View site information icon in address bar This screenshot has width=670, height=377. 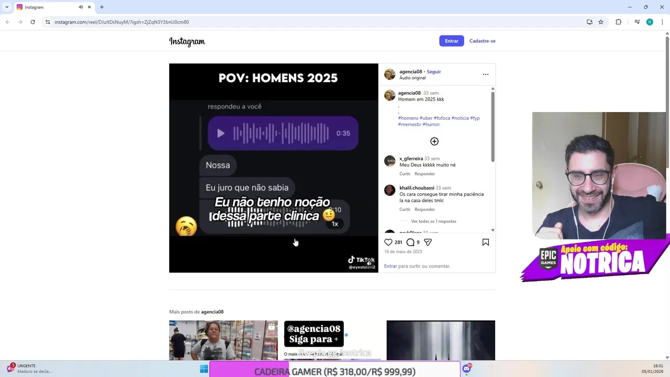coord(48,22)
